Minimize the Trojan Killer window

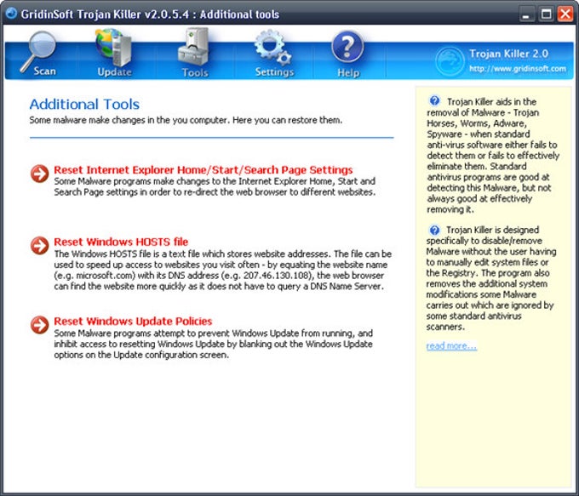point(526,14)
